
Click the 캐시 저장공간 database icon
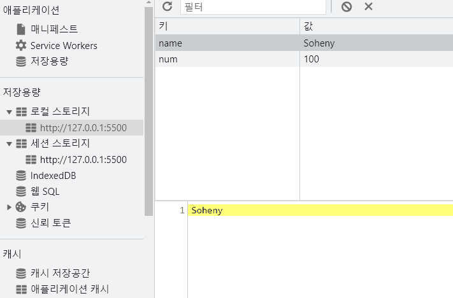pyautogui.click(x=21, y=273)
